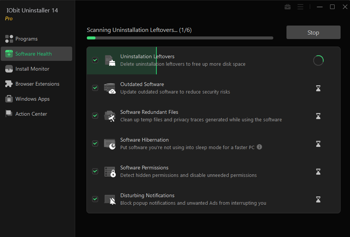Open the hamburger options menu
Viewport: 350px width, 237px height.
point(300,7)
